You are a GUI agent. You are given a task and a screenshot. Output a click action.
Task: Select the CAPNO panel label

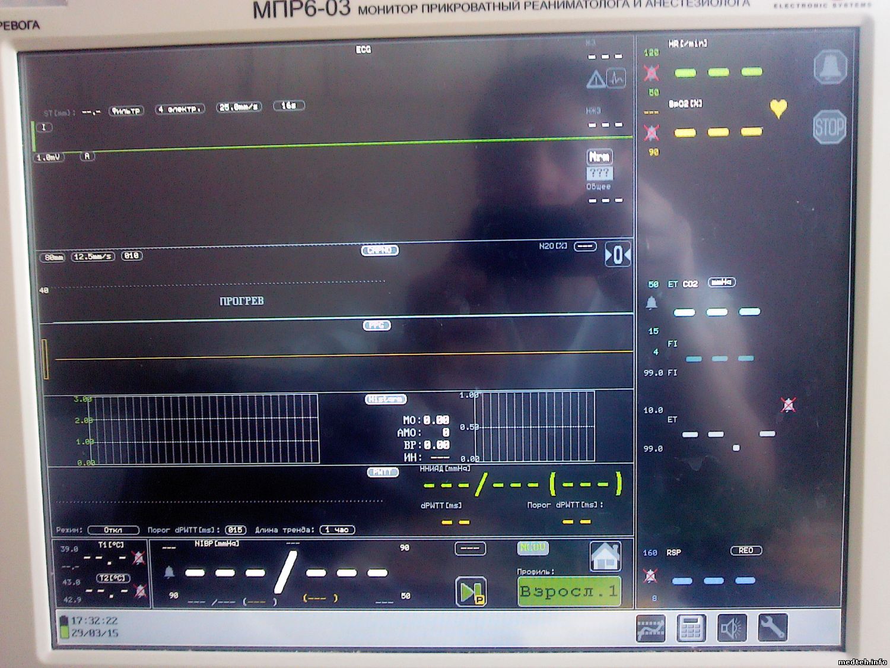(x=380, y=251)
